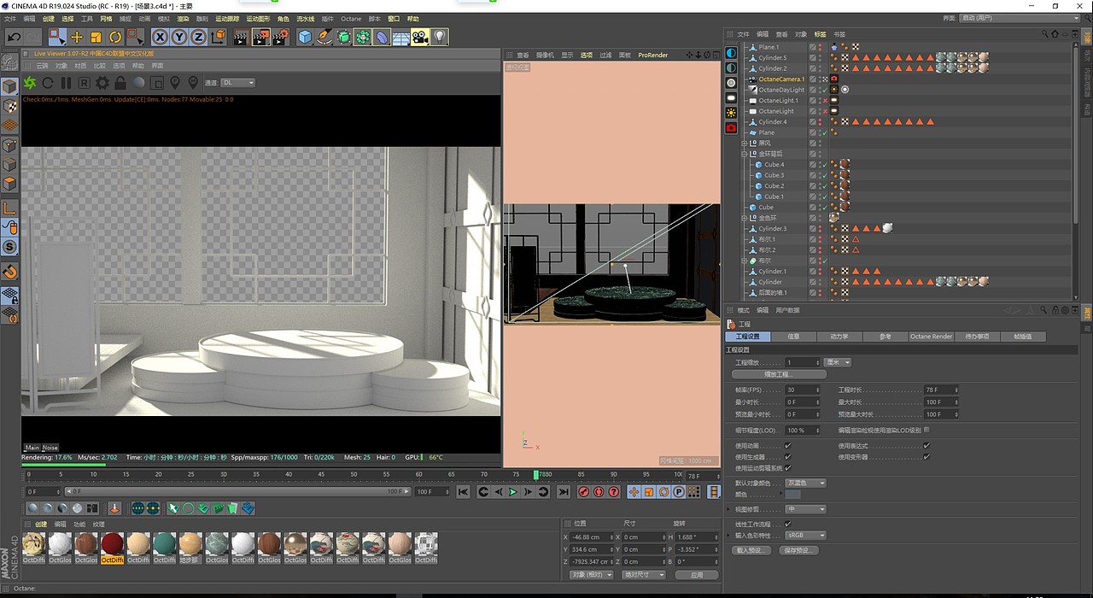Screen dimensions: 1093x598
Task: Open the 运动图形 menu
Action: point(258,19)
